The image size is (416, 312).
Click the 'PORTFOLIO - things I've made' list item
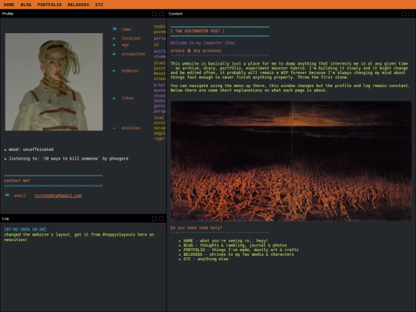[x=241, y=250]
